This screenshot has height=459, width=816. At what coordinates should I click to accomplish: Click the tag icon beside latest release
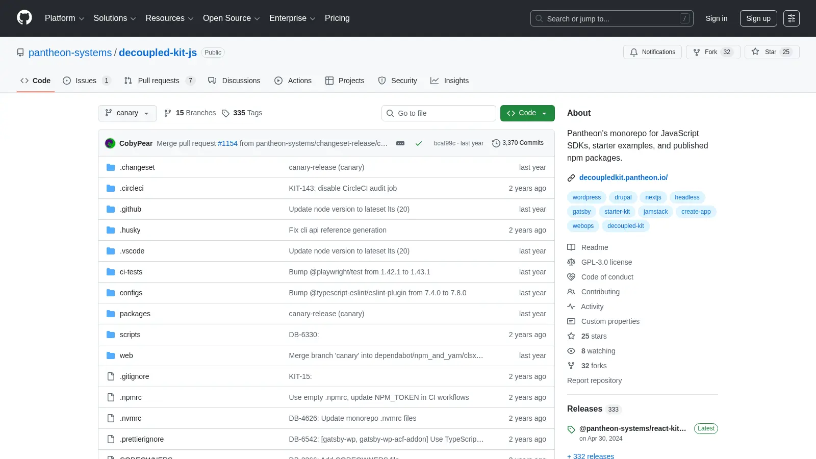(x=571, y=429)
